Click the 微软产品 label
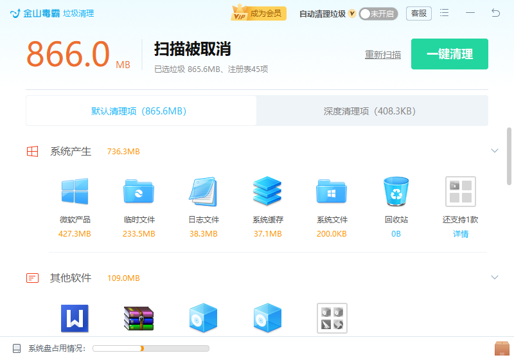514x360 pixels. tap(75, 219)
